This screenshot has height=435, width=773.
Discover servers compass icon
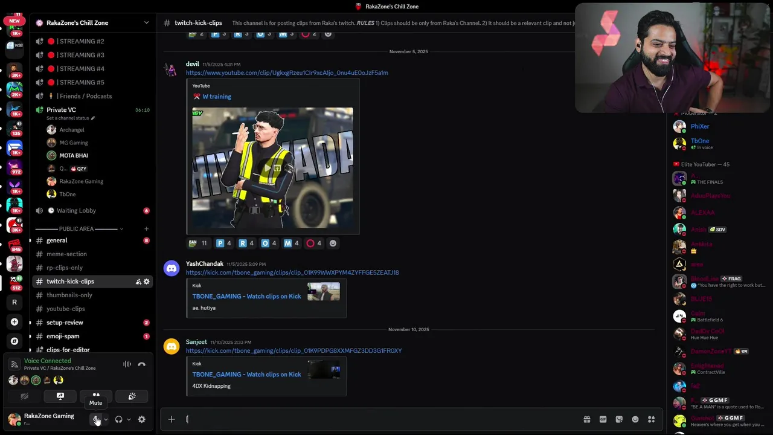coord(14,341)
